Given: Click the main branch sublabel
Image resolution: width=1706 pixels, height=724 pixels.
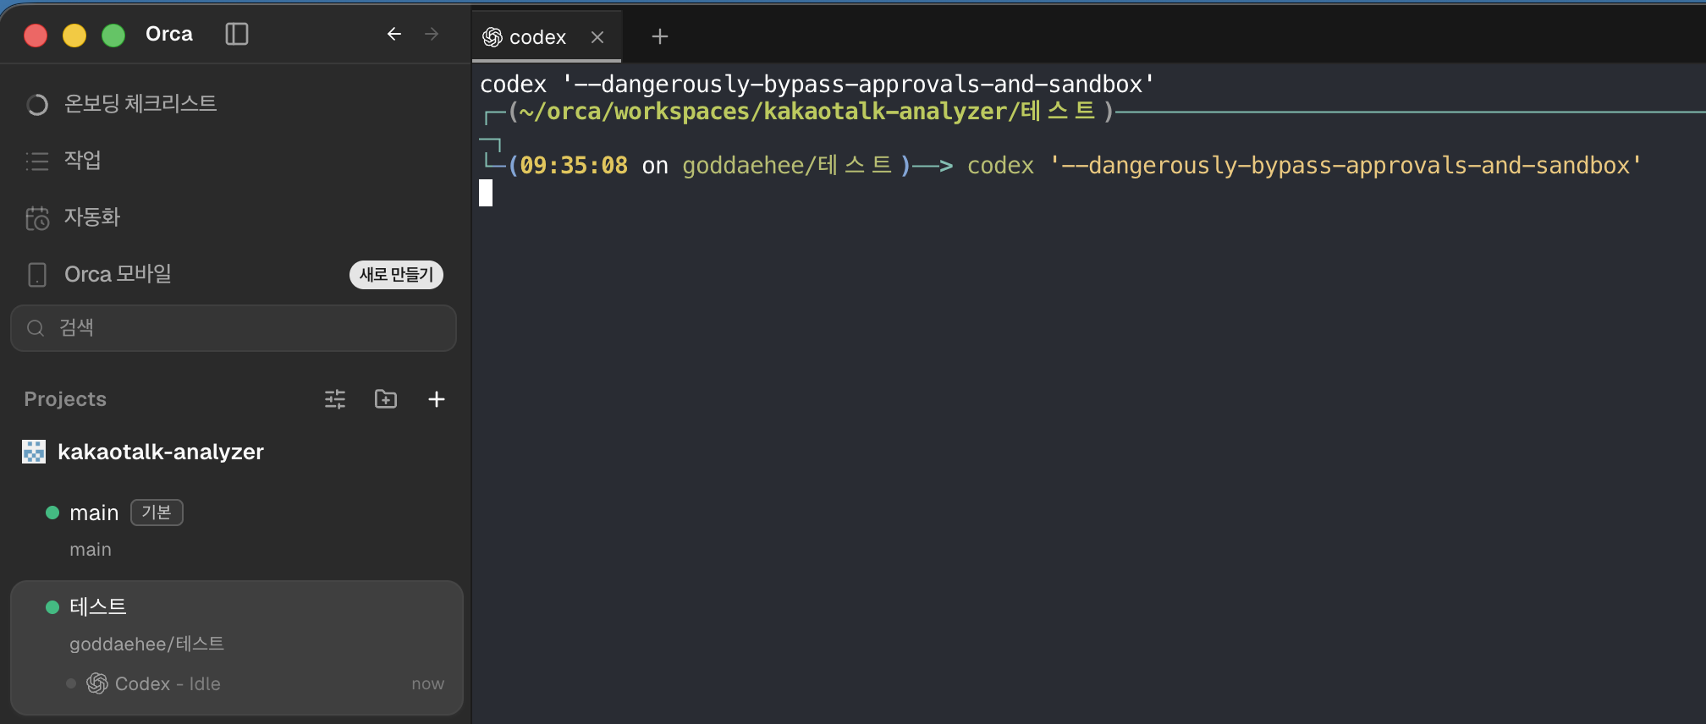Looking at the screenshot, I should [x=91, y=550].
